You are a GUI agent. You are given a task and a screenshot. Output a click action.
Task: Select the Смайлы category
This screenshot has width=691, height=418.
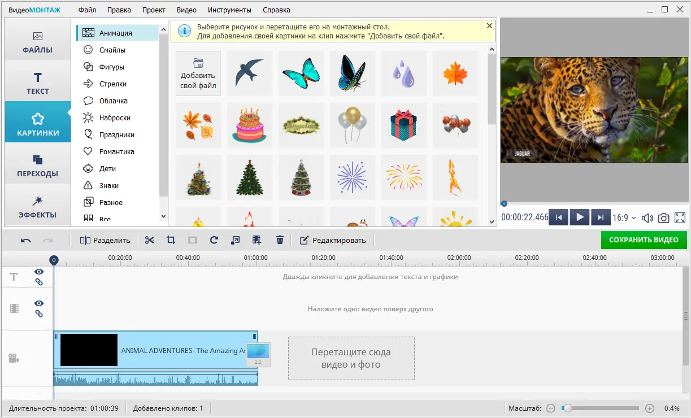coord(118,50)
